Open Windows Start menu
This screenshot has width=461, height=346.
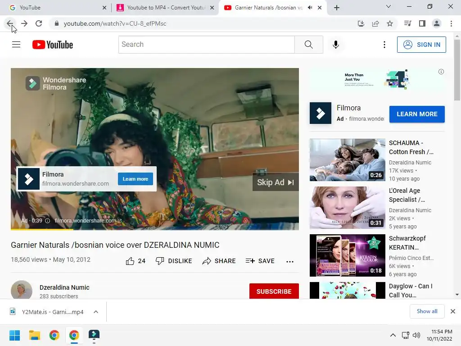(14, 335)
